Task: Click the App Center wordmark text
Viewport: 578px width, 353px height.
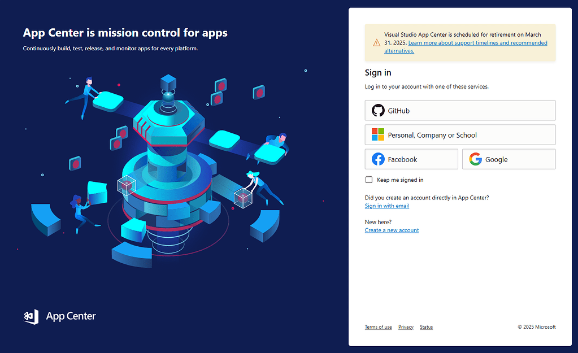Action: (71, 316)
